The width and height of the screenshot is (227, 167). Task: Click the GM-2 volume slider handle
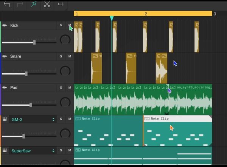coord(23,136)
